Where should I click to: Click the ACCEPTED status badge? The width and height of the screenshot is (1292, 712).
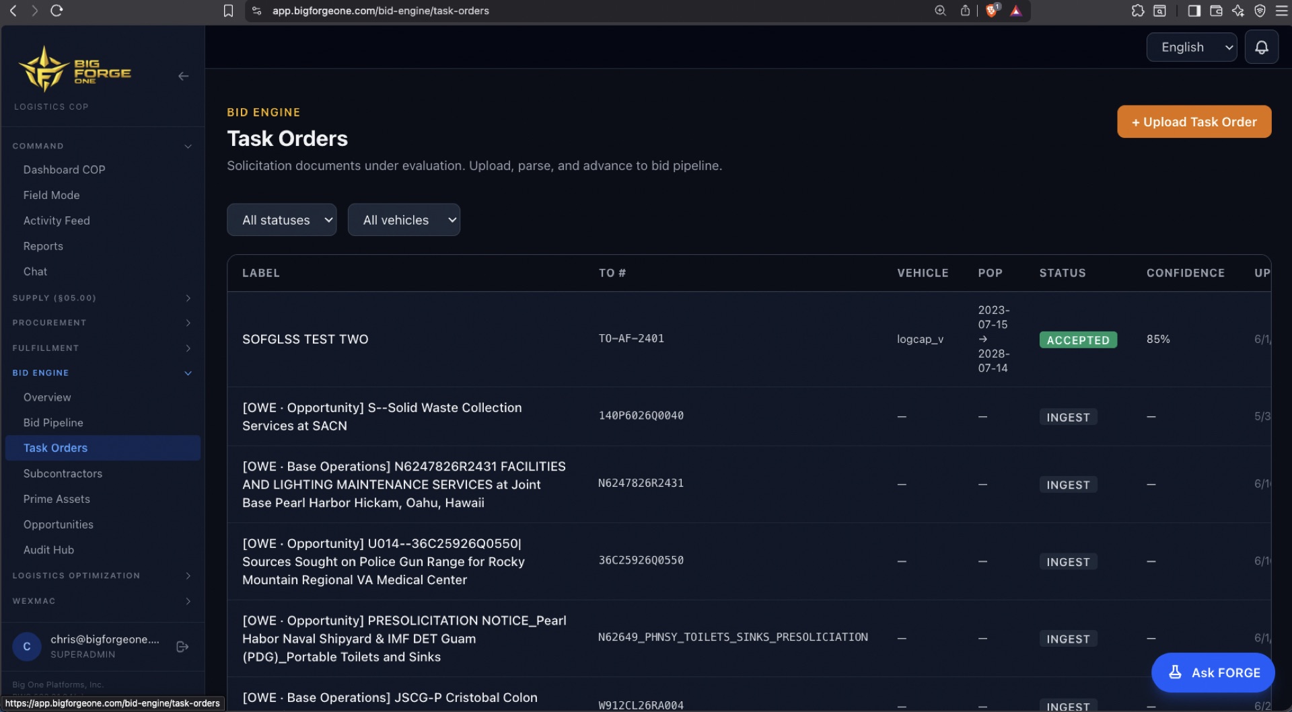coord(1078,340)
